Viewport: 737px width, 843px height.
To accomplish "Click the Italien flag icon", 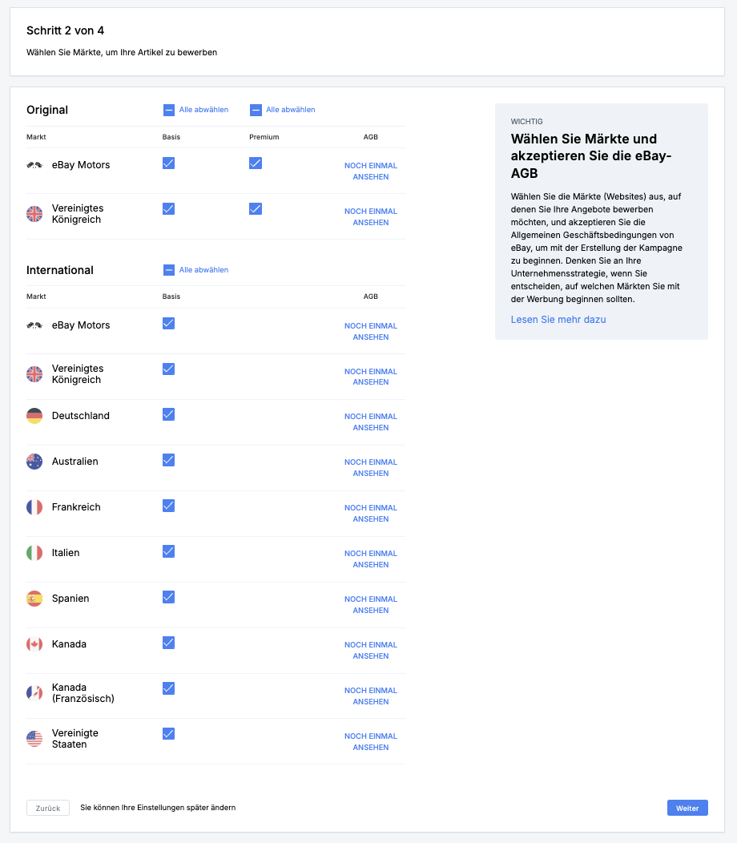I will 34,553.
